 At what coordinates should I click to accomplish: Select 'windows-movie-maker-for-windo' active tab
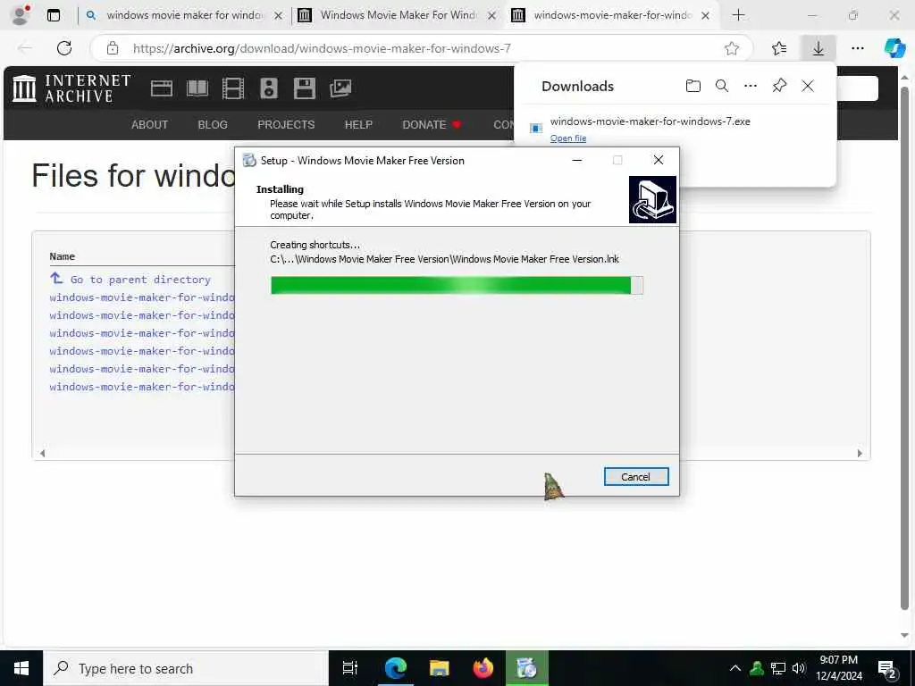[611, 15]
